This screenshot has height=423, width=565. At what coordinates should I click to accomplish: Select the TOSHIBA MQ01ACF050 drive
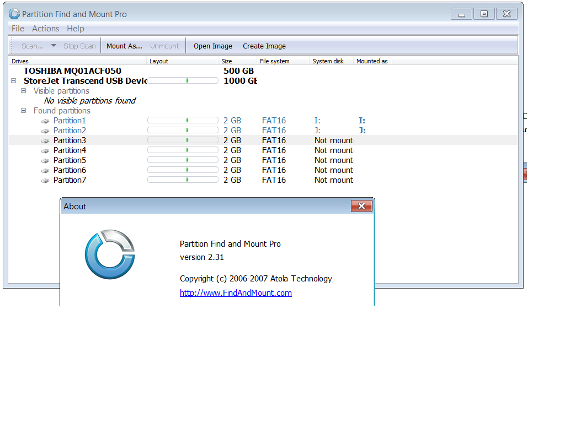[72, 71]
